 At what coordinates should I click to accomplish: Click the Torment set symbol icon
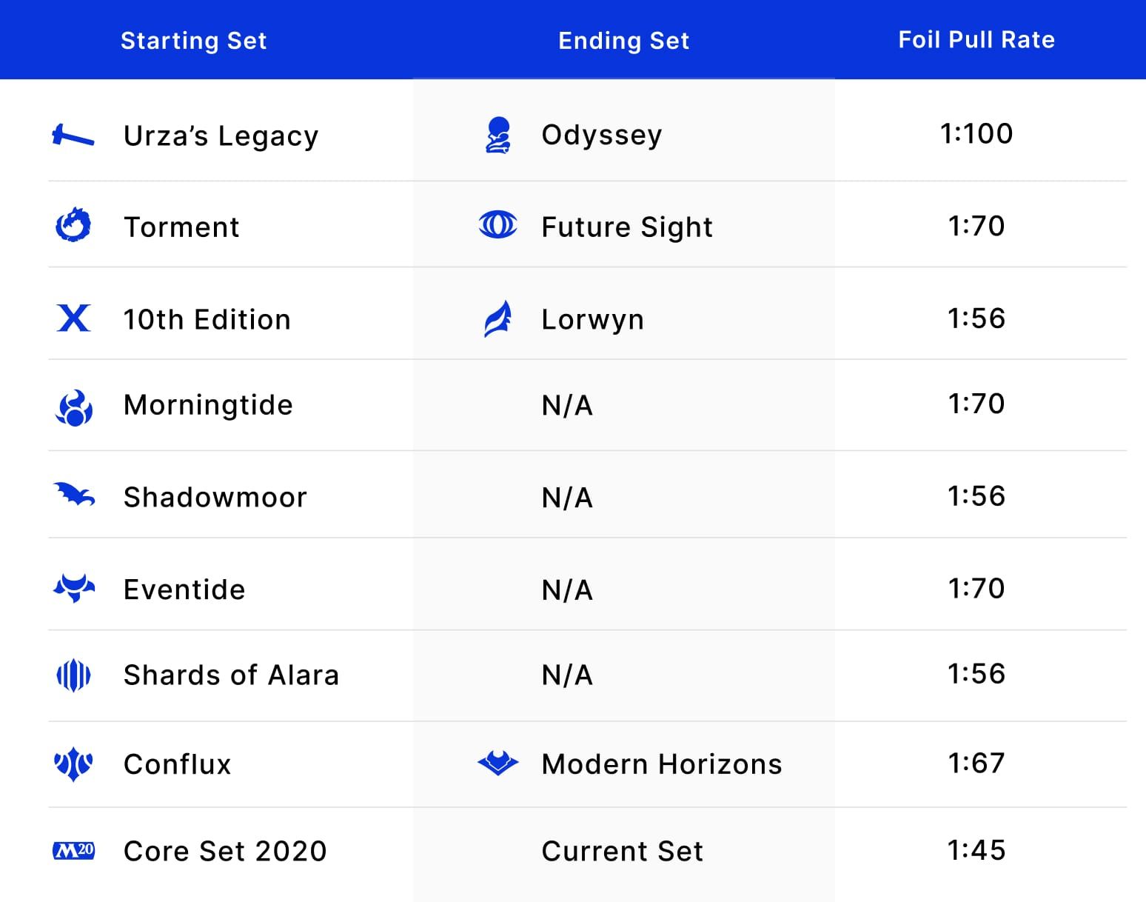tap(73, 225)
